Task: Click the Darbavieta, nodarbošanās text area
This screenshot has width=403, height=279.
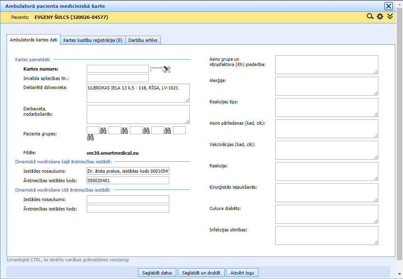Action: (x=138, y=114)
